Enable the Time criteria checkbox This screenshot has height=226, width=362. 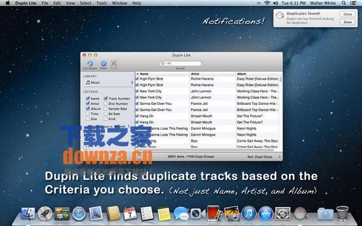pos(87,114)
